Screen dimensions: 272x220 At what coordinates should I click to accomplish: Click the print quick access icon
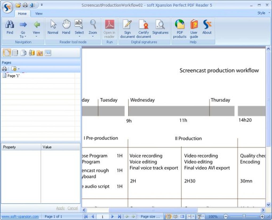pos(25,5)
